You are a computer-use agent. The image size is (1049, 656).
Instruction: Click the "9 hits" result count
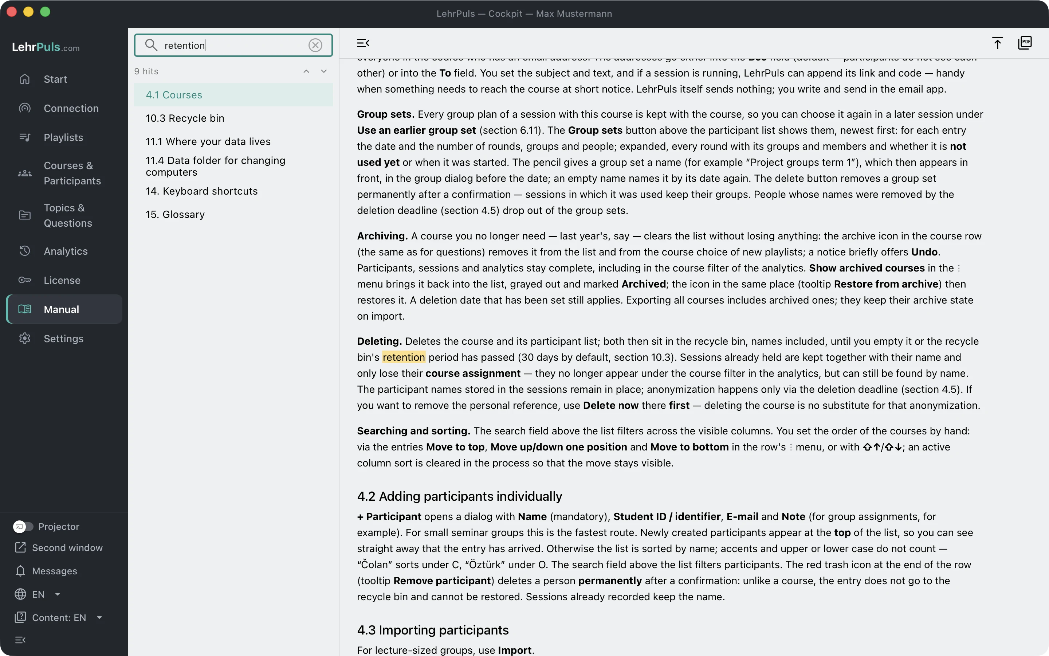tap(146, 71)
